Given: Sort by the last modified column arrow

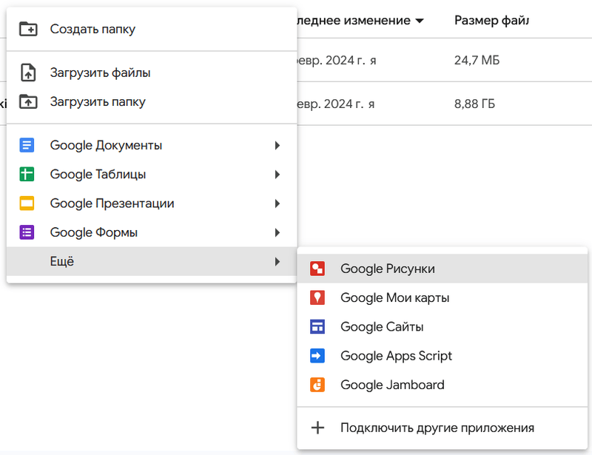Looking at the screenshot, I should [420, 21].
